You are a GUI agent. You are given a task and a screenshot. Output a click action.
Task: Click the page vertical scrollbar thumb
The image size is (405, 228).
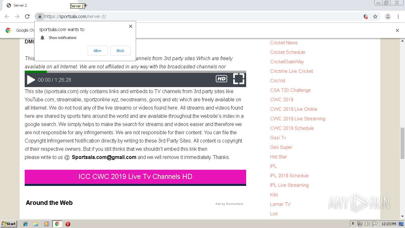[x=402, y=143]
